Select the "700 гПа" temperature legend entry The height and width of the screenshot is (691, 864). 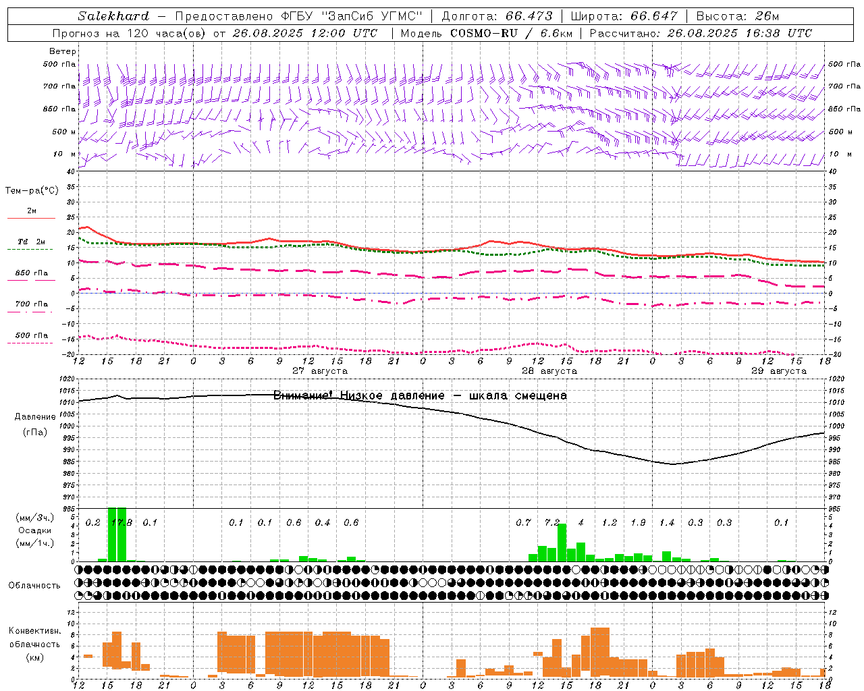tap(31, 304)
